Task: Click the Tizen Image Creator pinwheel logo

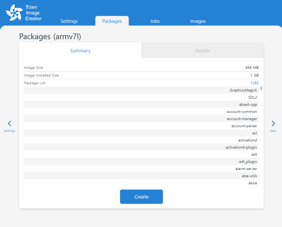Action: [15, 12]
